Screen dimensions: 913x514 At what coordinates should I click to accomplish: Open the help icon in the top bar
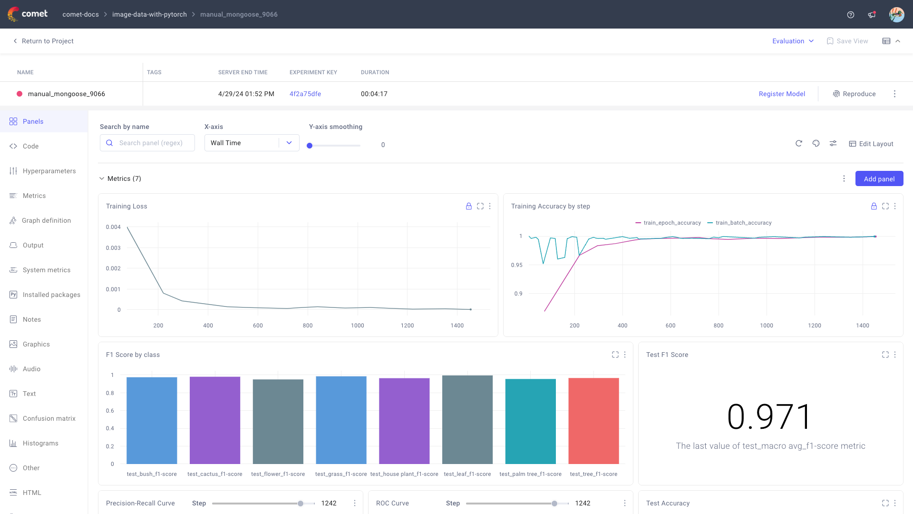(851, 14)
